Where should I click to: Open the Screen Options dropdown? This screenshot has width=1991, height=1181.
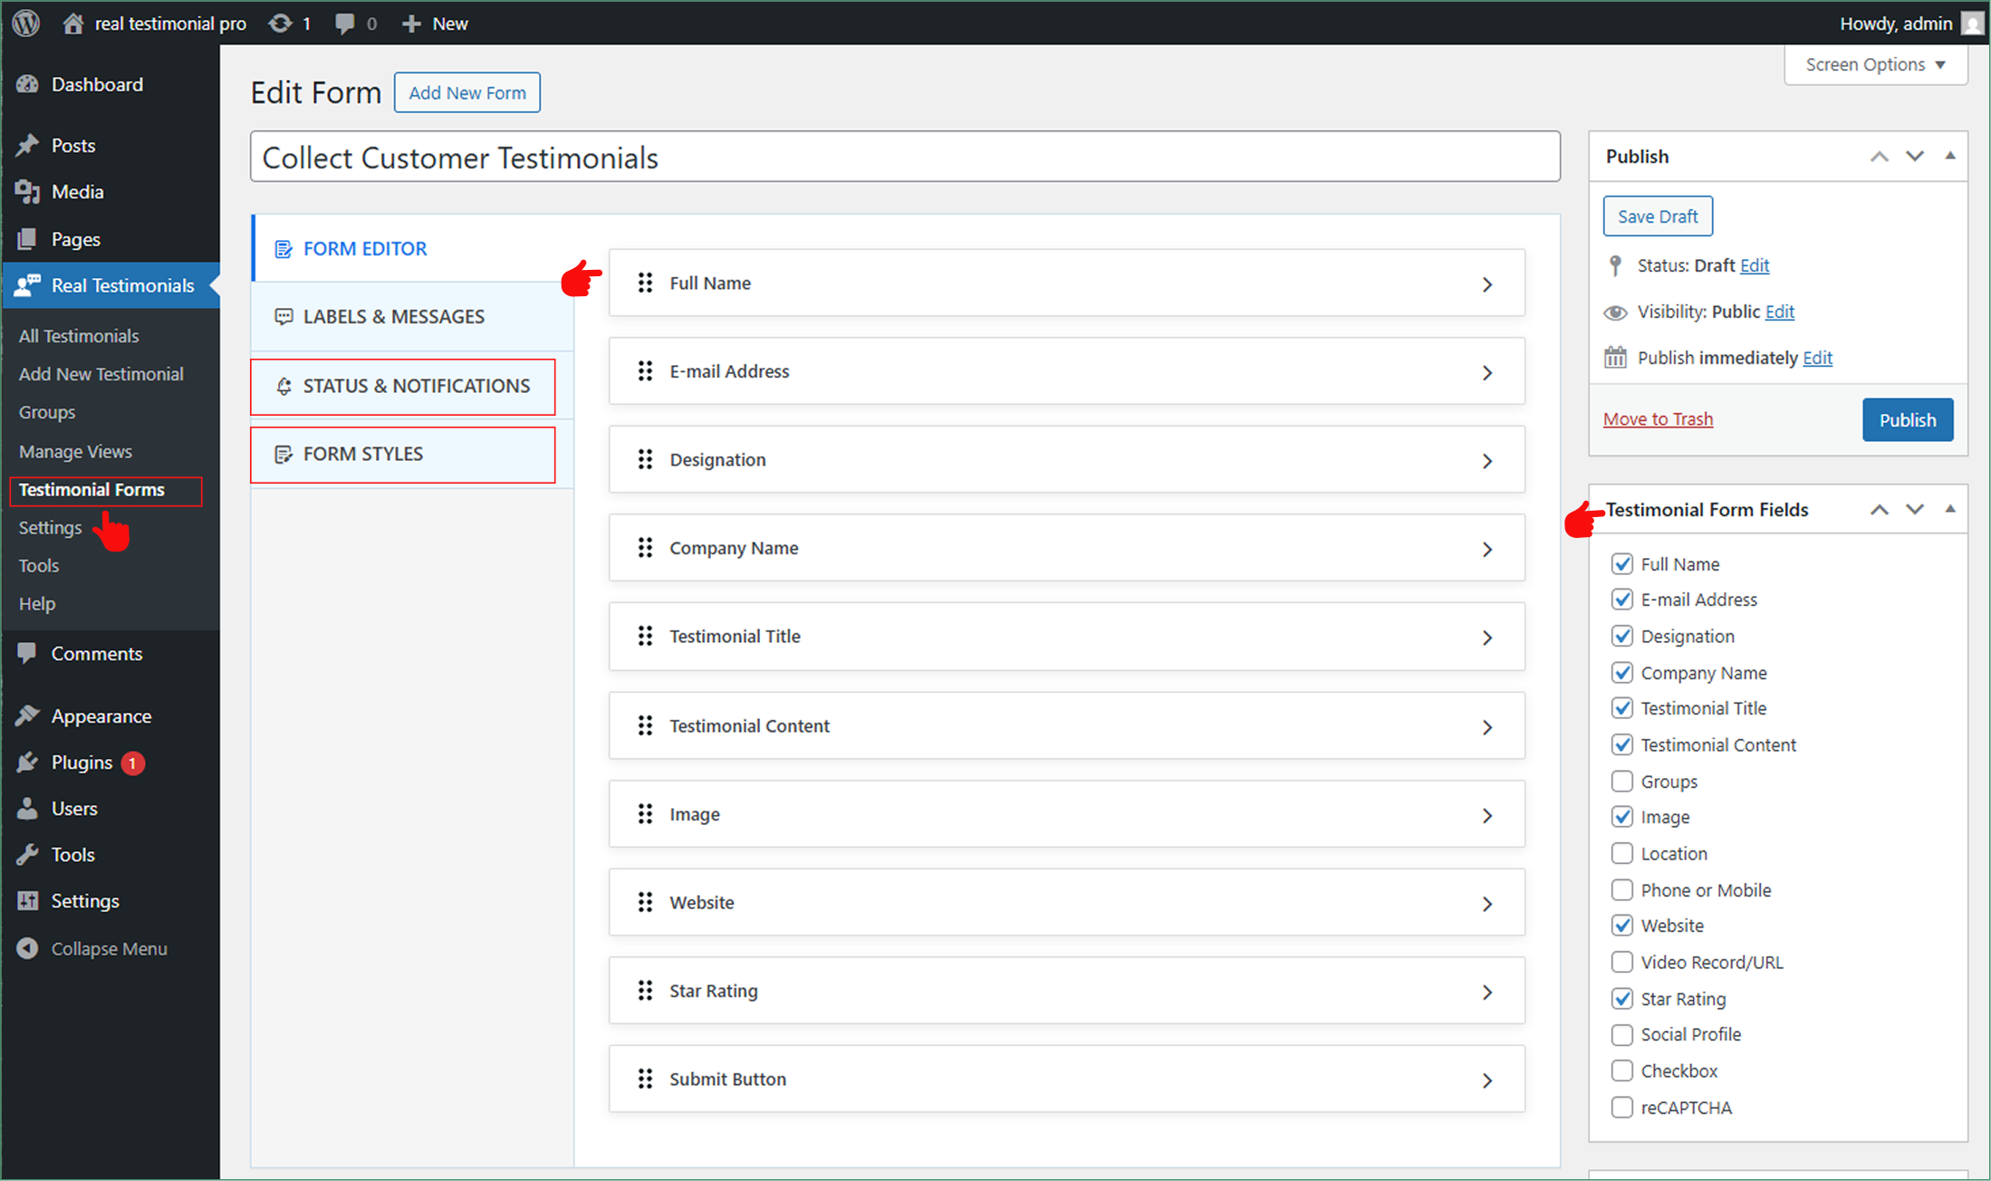coord(1876,64)
